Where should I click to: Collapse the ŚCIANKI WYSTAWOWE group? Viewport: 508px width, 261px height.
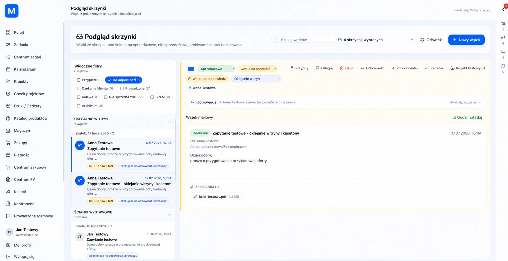click(169, 215)
